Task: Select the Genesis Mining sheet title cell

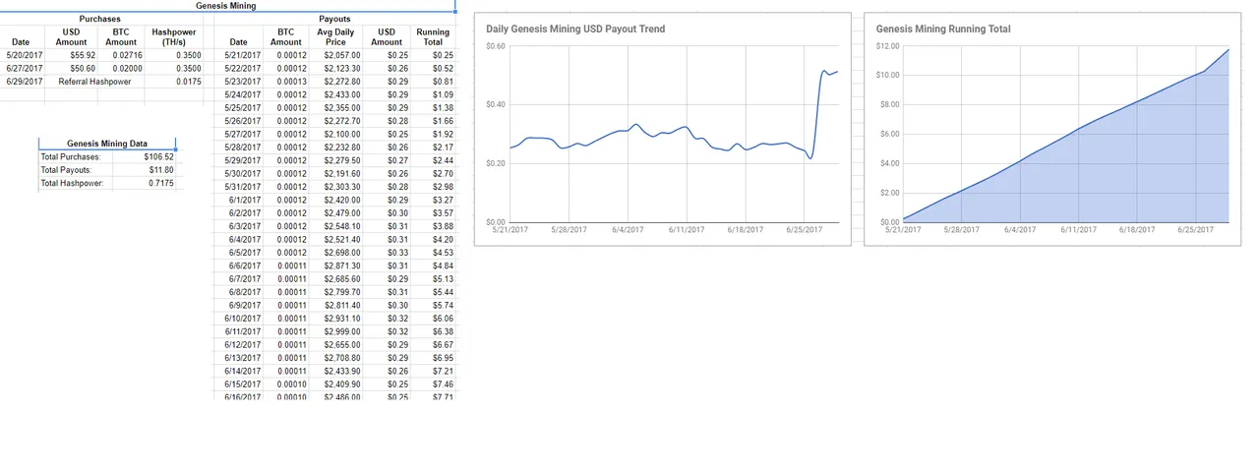Action: click(x=227, y=6)
